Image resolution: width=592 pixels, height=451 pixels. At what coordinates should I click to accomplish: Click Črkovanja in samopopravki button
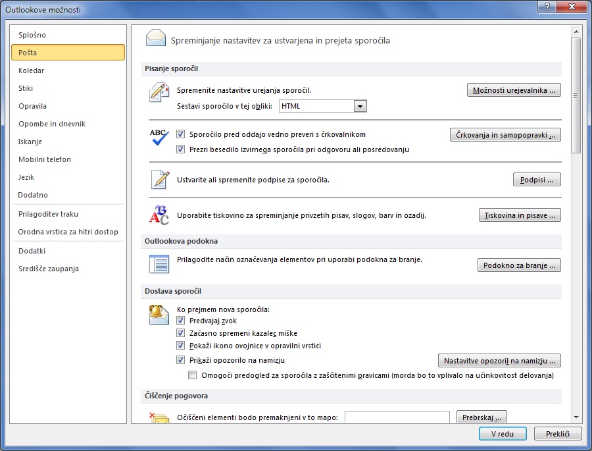pos(505,135)
